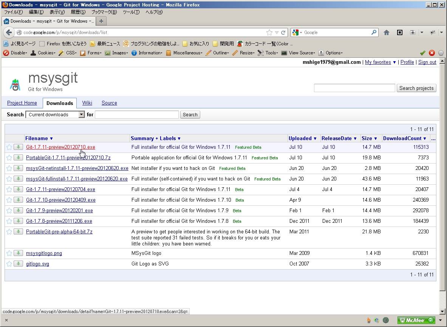This screenshot has height=327, width=447.
Task: Open the Current downloads dropdown
Action: (55, 114)
